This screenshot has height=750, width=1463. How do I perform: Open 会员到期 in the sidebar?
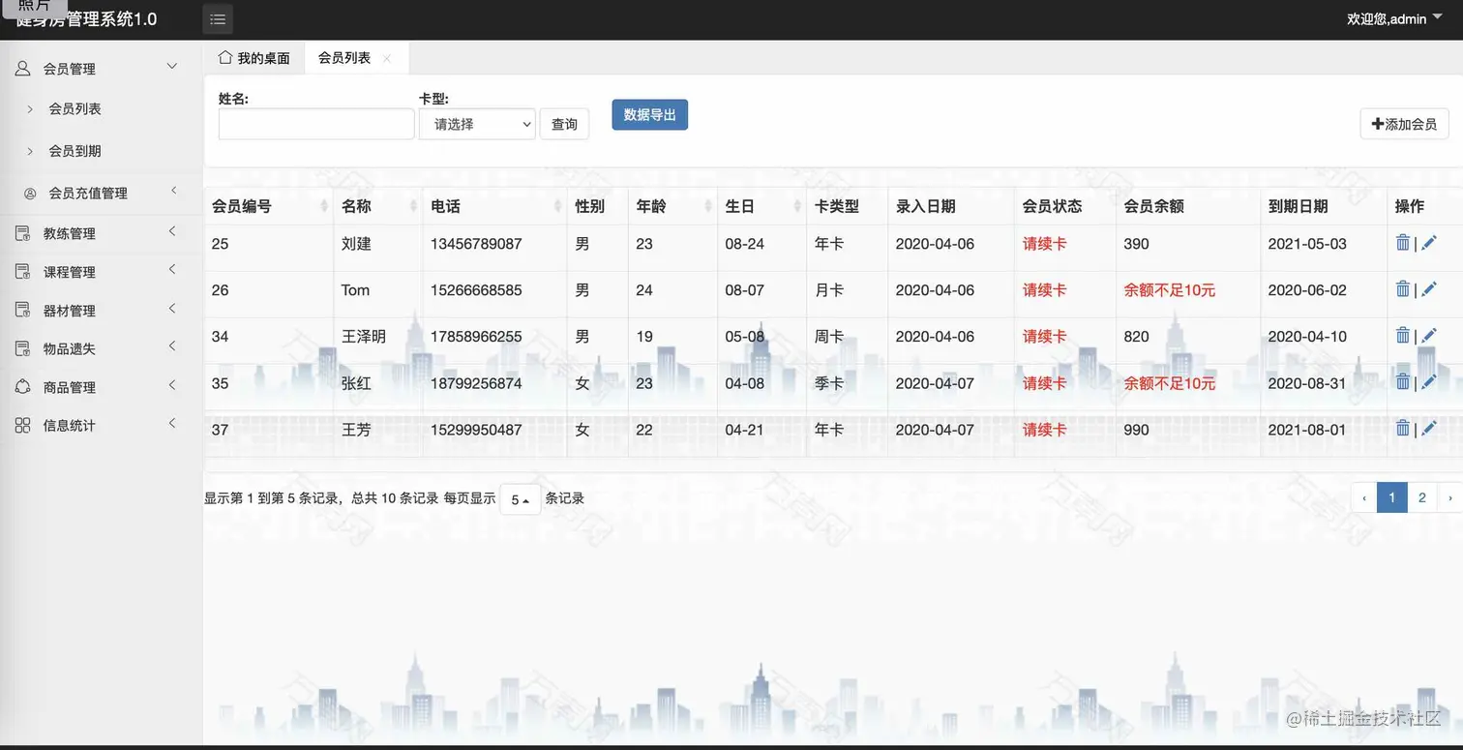pos(75,151)
